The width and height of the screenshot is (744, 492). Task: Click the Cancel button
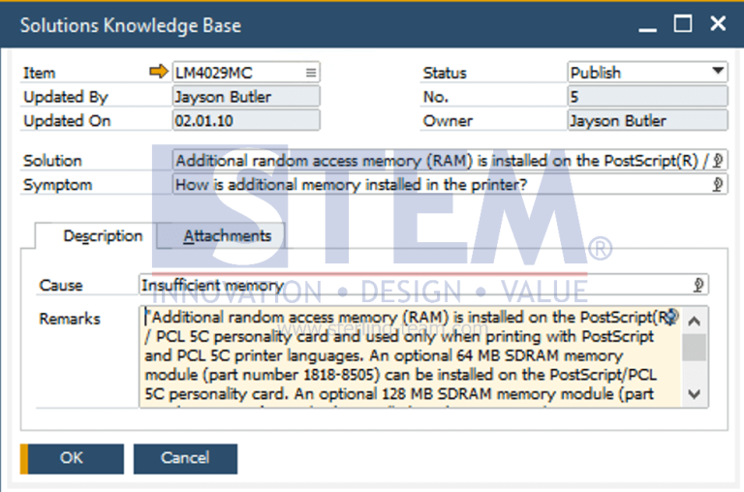point(185,458)
